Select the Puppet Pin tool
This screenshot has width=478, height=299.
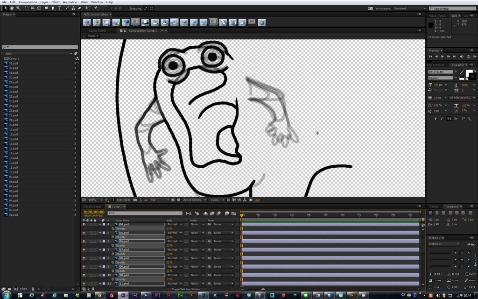96,8
